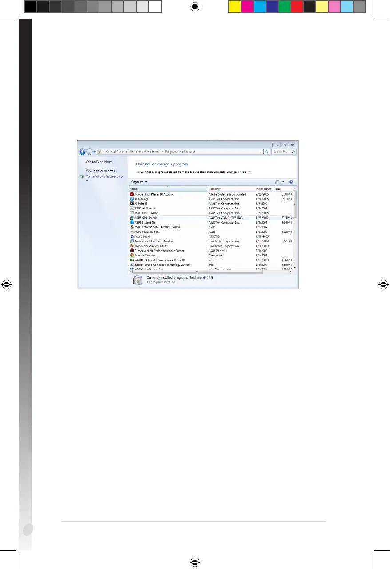Change the view with the view icon
The height and width of the screenshot is (569, 390).
tap(277, 182)
